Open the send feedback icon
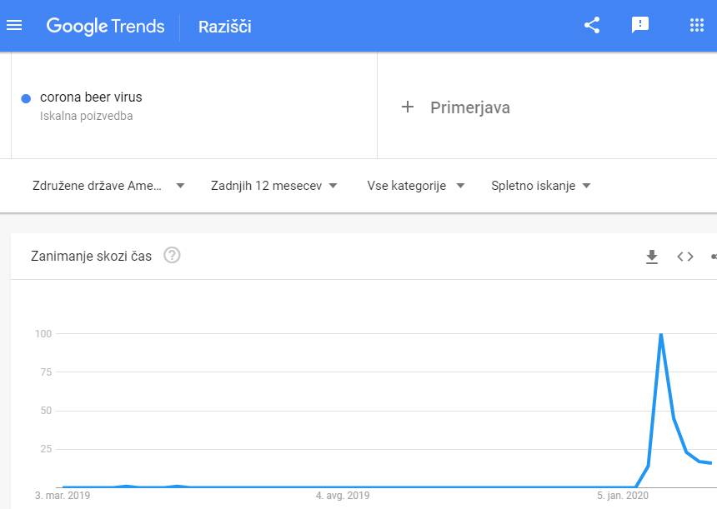 coord(640,26)
